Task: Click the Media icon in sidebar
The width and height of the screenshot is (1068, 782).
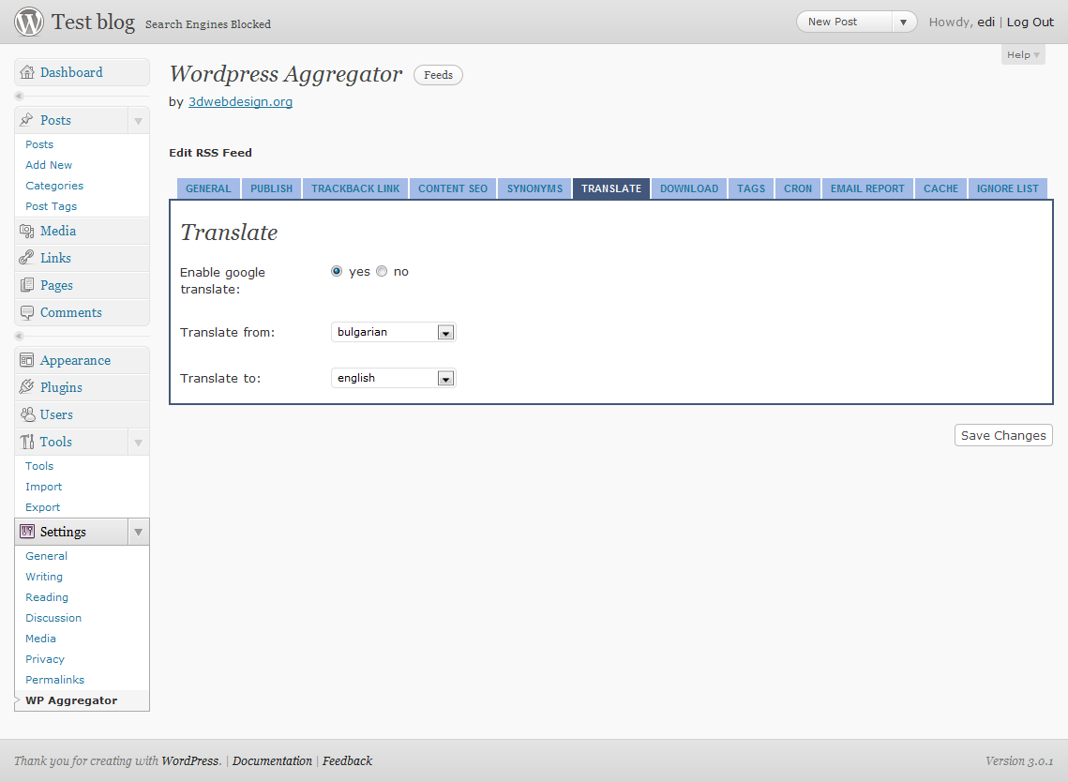Action: (26, 231)
